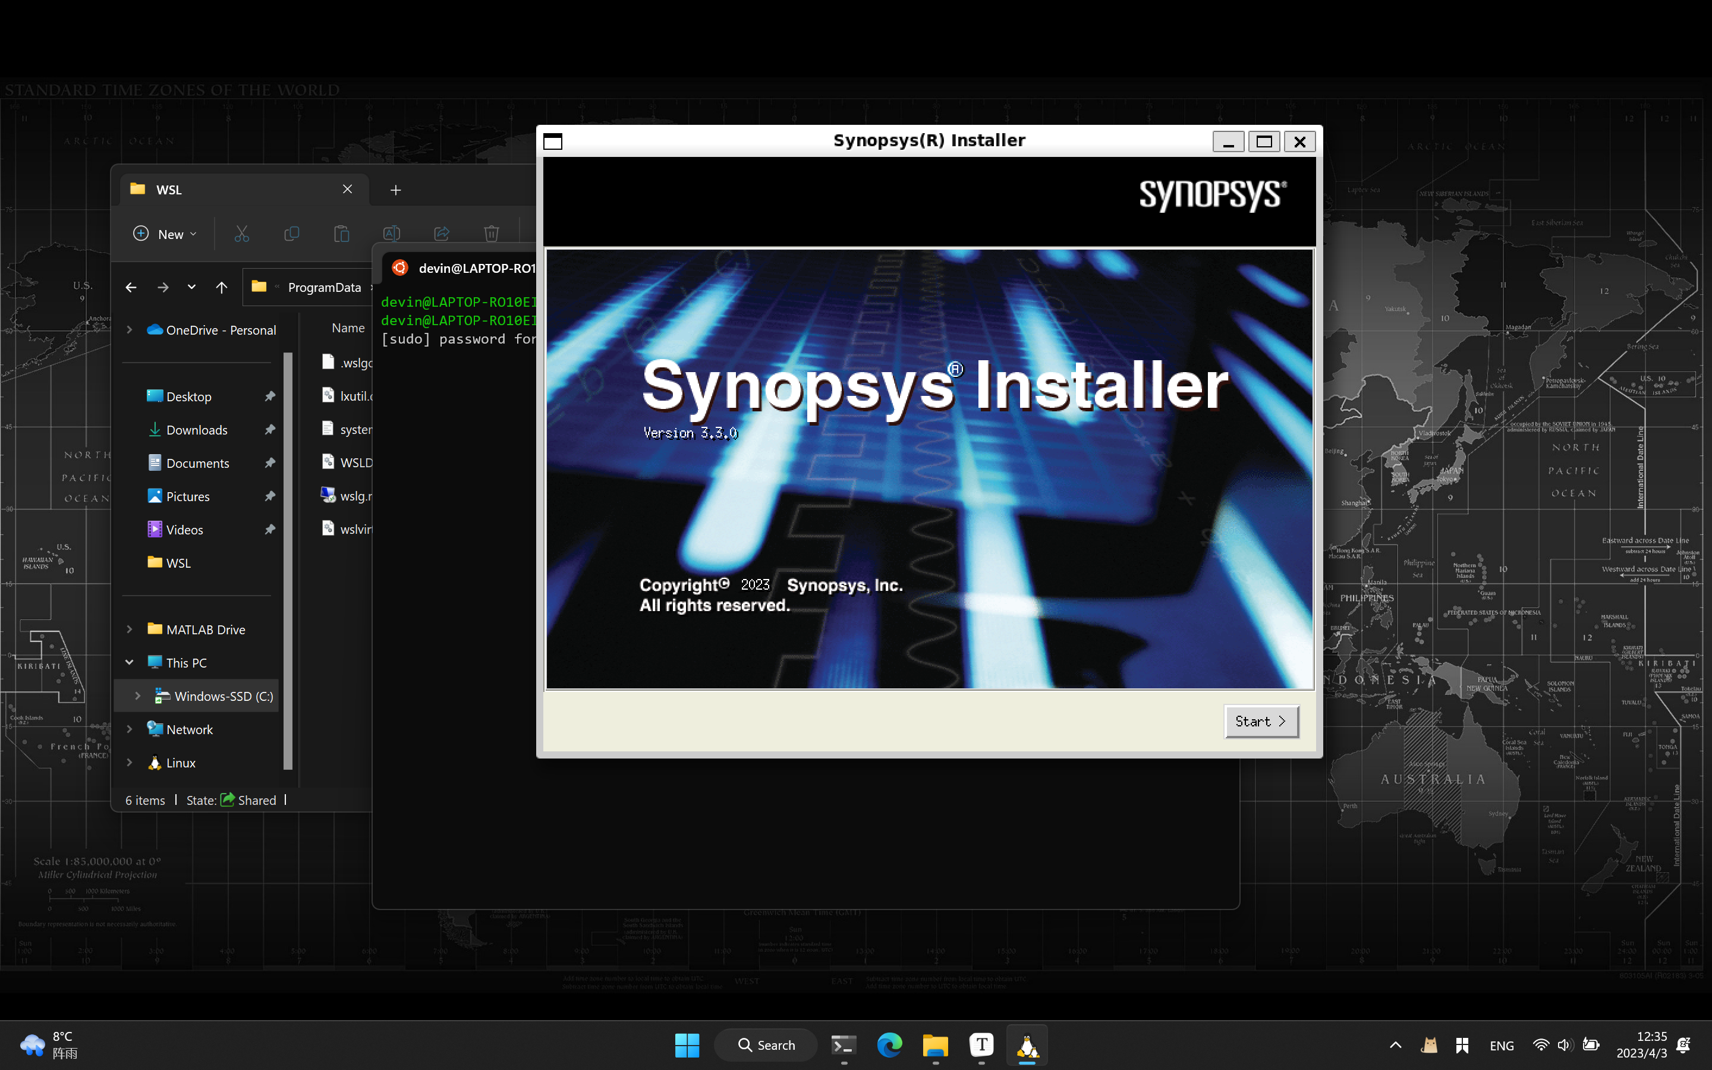Click the taskbar Search box
Image resolution: width=1712 pixels, height=1070 pixels.
pyautogui.click(x=766, y=1045)
